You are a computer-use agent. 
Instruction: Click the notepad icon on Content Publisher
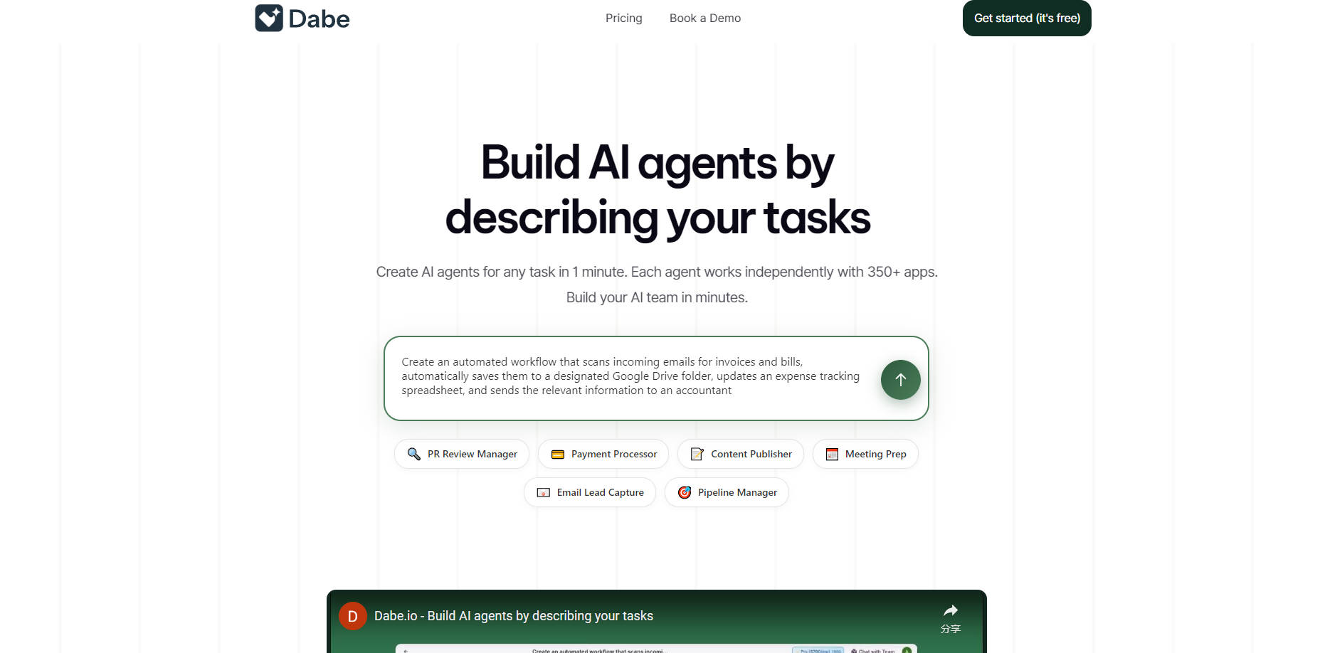(697, 454)
